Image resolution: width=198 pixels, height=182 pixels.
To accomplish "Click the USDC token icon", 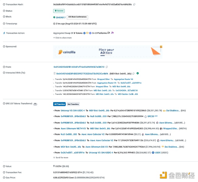I will pos(153,153).
